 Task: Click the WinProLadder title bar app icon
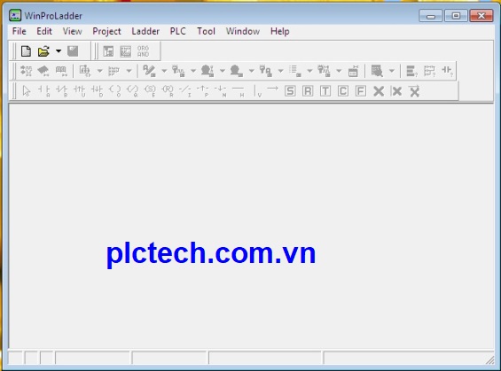tap(15, 15)
